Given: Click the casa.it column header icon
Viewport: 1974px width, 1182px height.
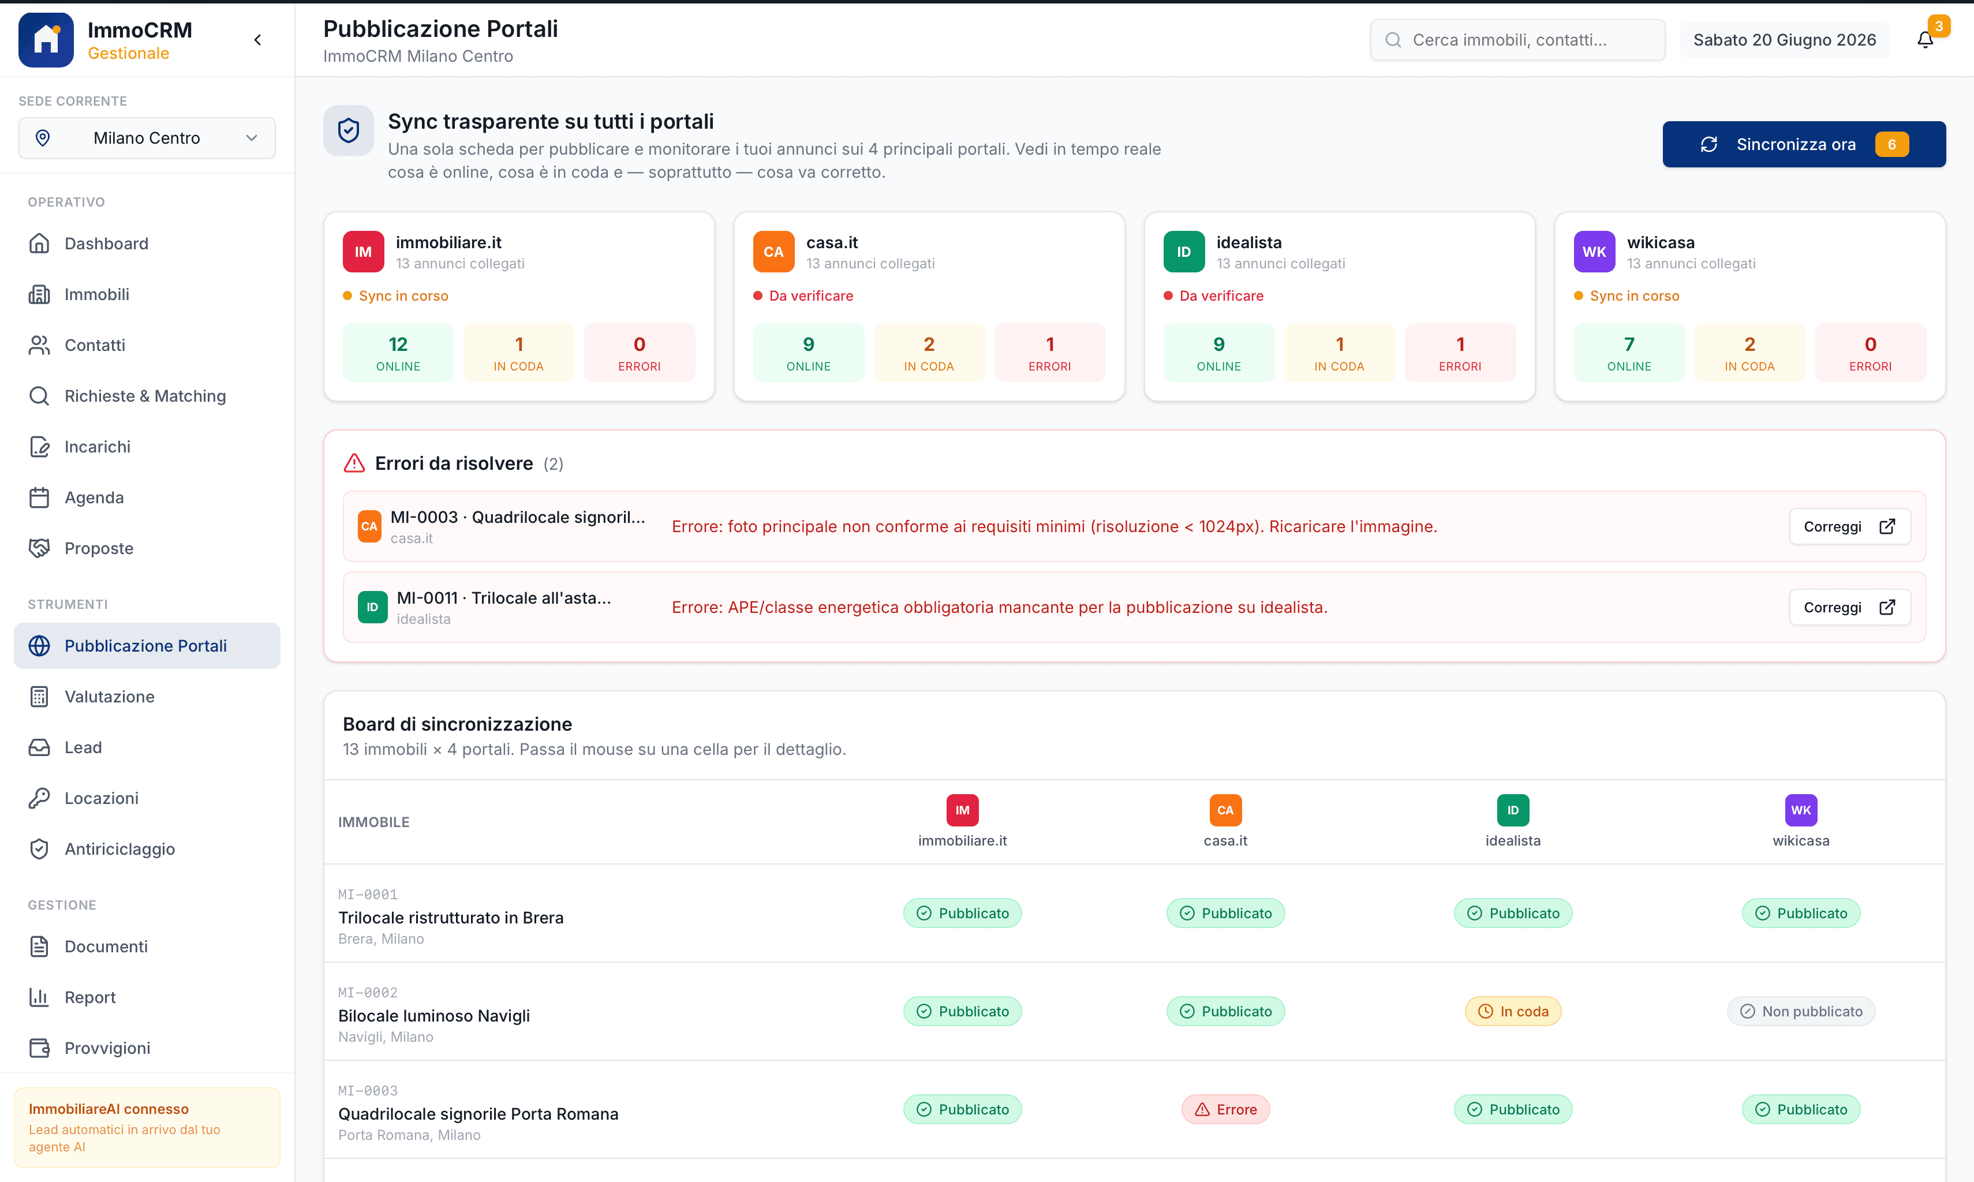Looking at the screenshot, I should coord(1225,810).
